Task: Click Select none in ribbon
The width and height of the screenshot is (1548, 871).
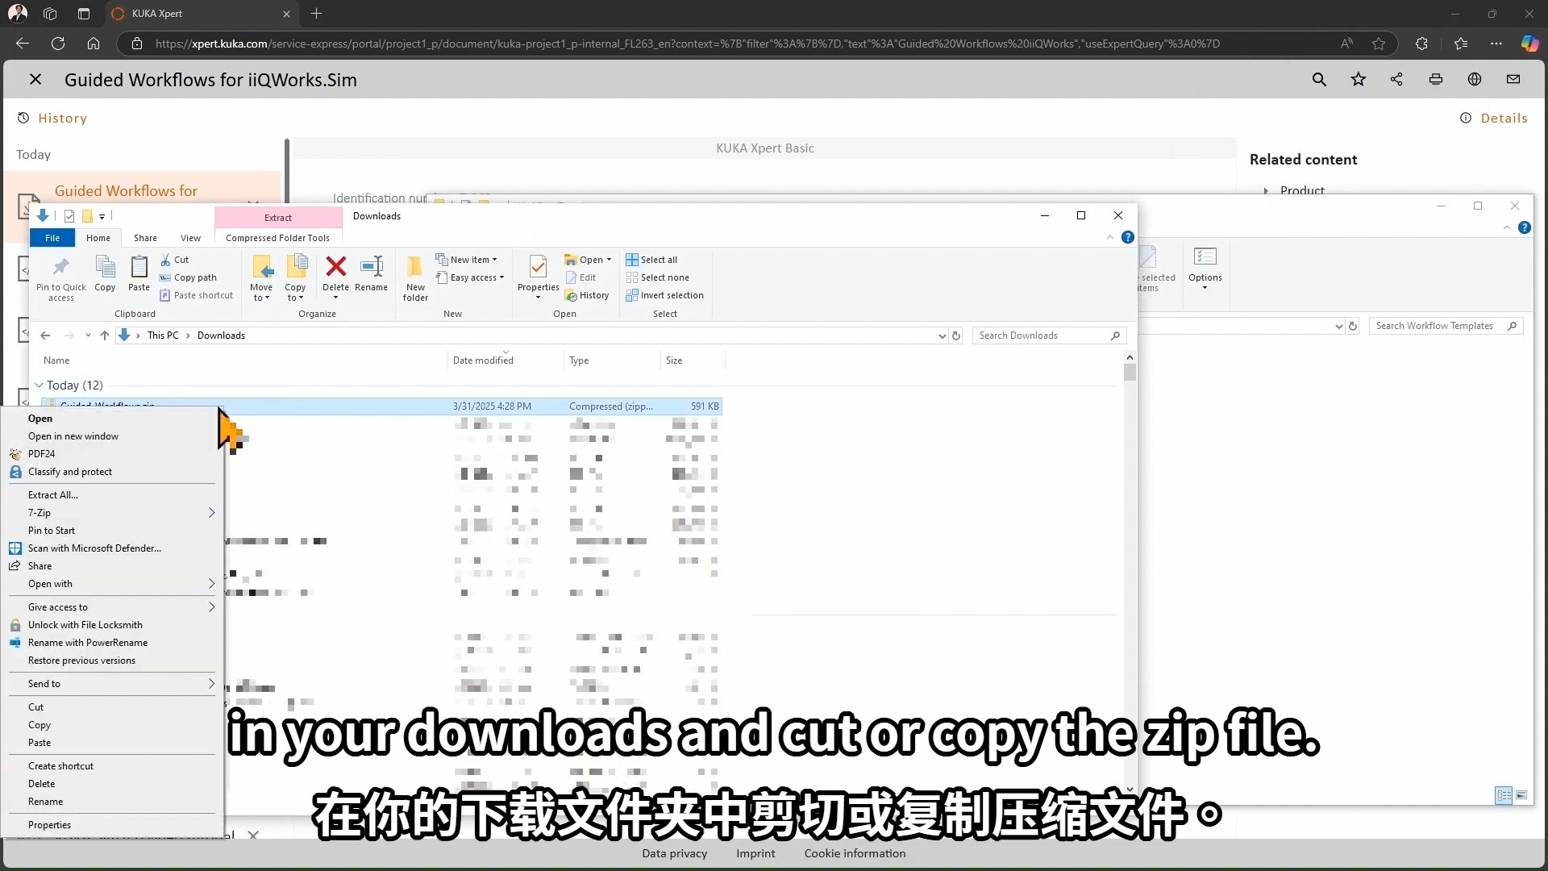Action: (x=658, y=277)
